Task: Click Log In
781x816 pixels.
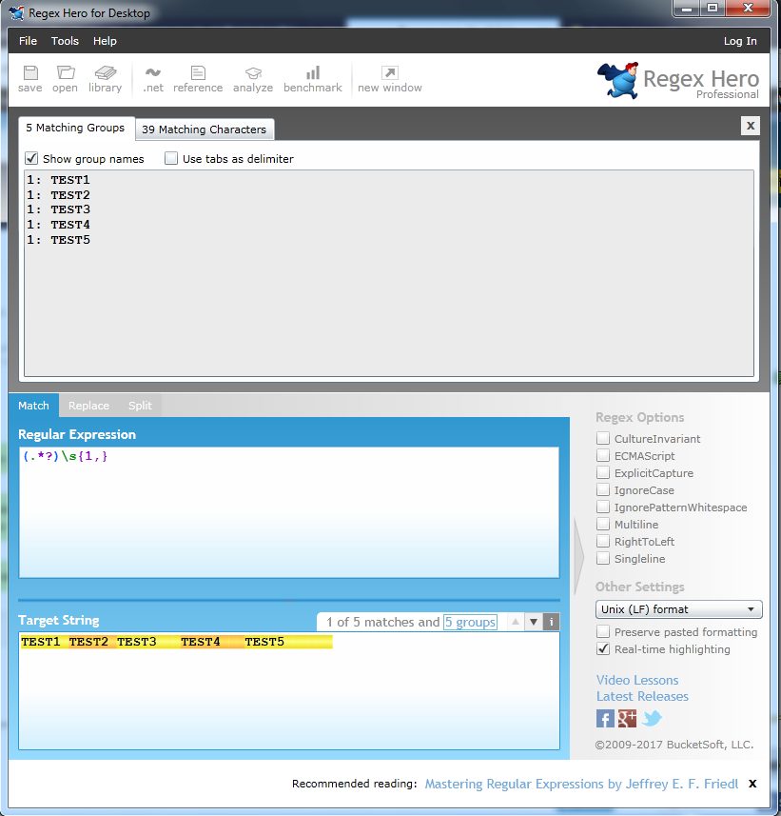Action: [x=740, y=41]
